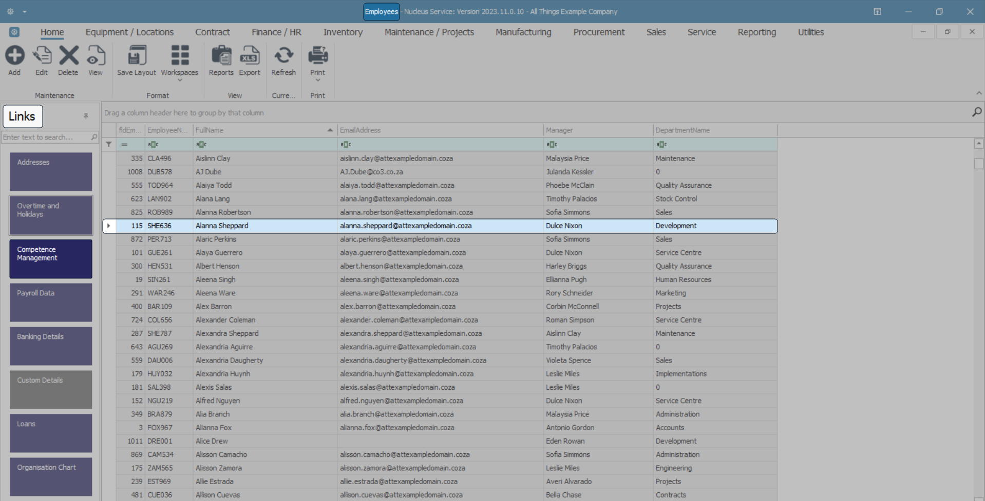Click the Delete record icon
Viewport: 985px width, 501px height.
(x=68, y=56)
